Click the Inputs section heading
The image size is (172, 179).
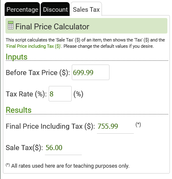pyautogui.click(x=16, y=57)
